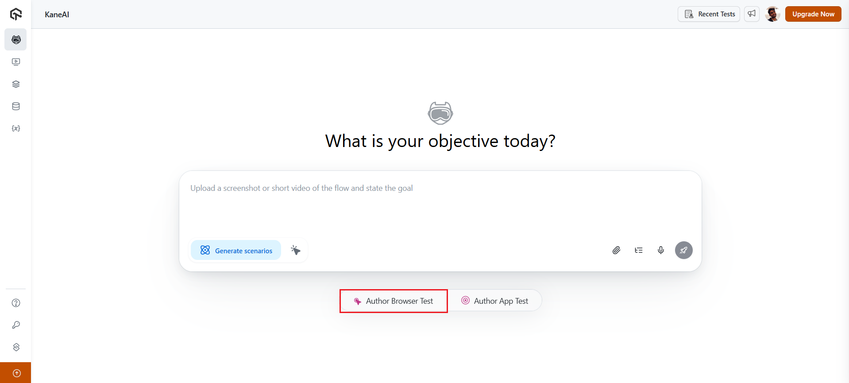849x383 pixels.
Task: Open the layers/stacks icon in sidebar
Action: [x=15, y=84]
